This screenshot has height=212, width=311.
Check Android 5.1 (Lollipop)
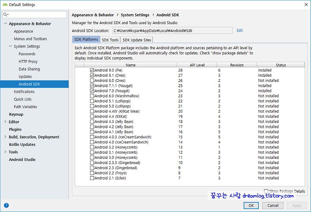point(92,101)
